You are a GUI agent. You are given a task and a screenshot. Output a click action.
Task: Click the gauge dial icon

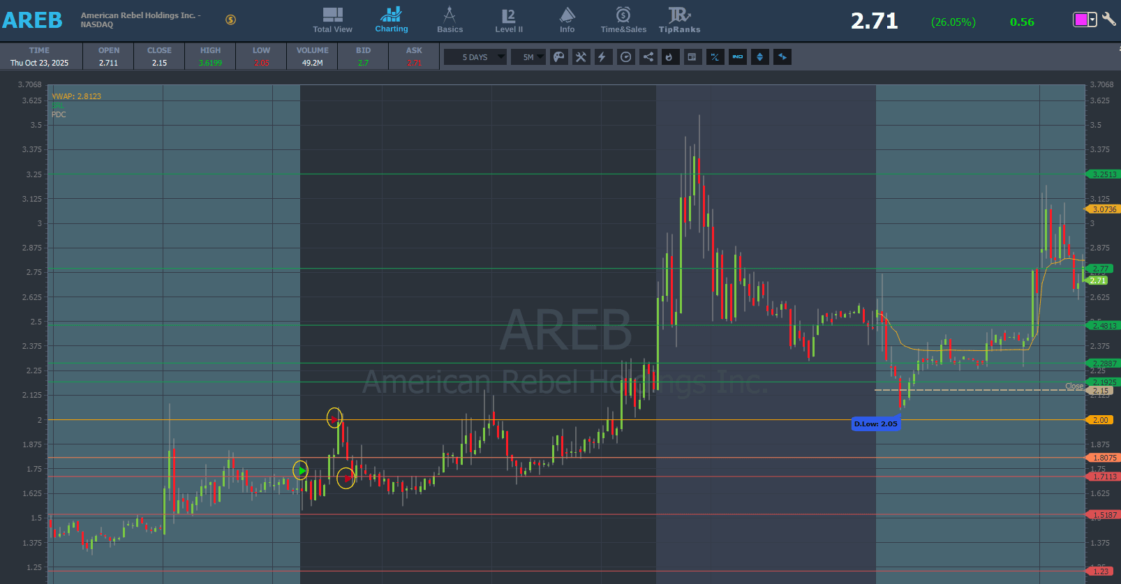625,57
